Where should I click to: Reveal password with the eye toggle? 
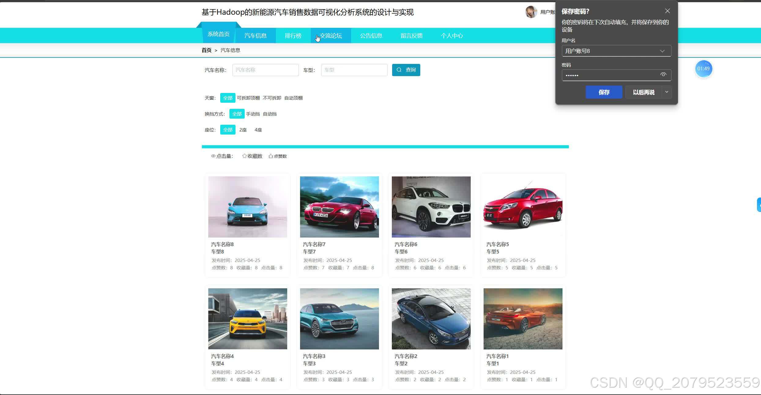pyautogui.click(x=663, y=75)
